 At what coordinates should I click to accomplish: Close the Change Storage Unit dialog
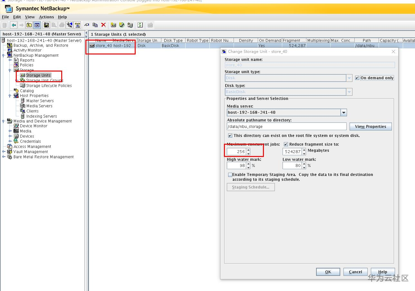tap(393, 52)
